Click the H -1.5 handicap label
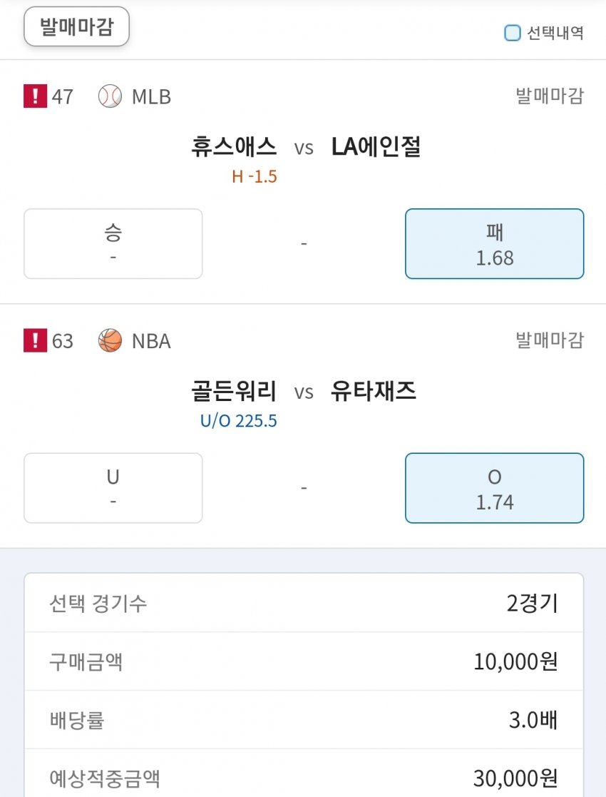606x797 pixels. point(254,176)
